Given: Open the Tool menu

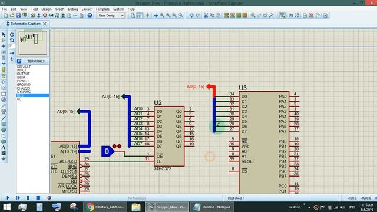Looking at the screenshot, I should pos(34,9).
